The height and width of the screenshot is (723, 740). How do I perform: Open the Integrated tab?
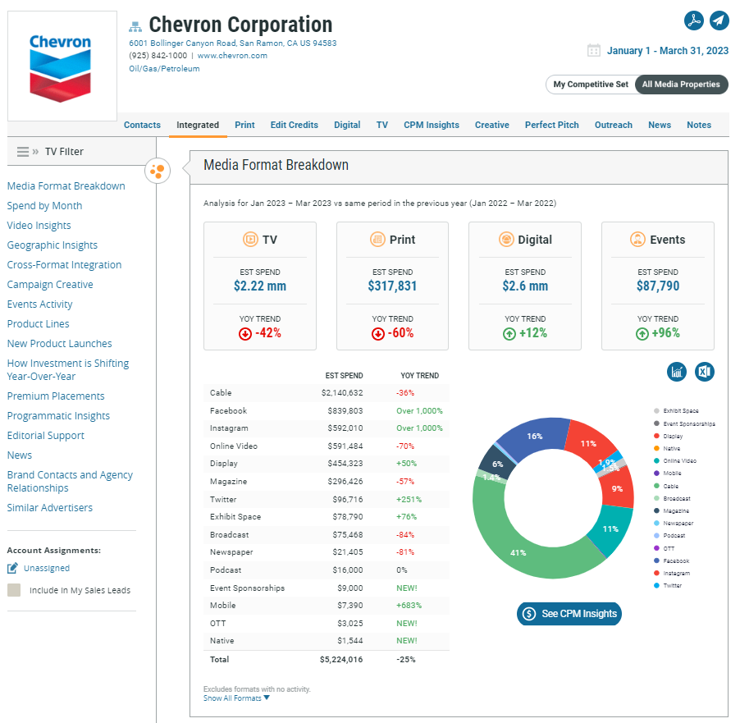click(198, 125)
